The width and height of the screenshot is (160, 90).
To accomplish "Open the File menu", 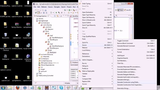I will (35, 7).
